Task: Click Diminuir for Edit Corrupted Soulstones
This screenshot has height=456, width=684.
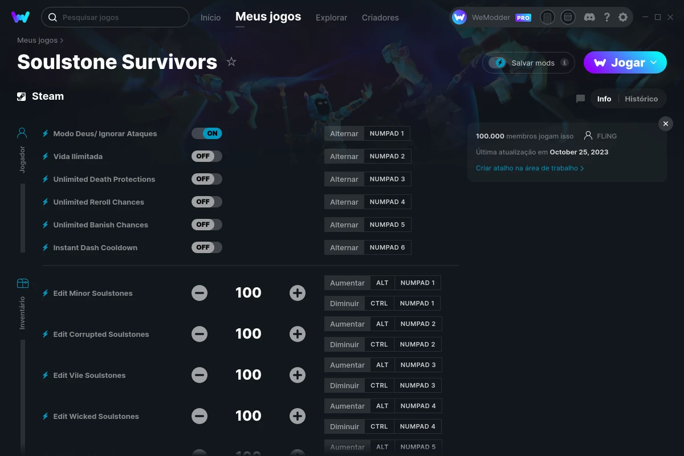Action: pos(345,344)
